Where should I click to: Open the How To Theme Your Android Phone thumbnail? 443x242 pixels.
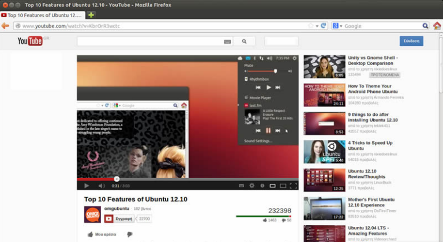[324, 95]
